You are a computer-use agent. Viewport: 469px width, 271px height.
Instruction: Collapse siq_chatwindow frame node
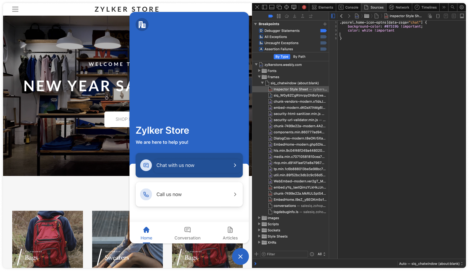tap(262, 83)
